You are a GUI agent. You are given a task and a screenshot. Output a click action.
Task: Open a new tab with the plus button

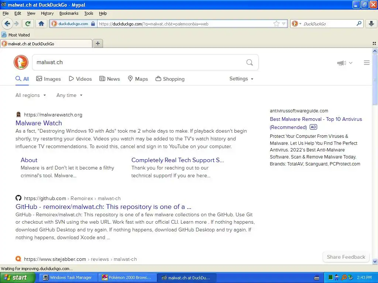pos(97,43)
